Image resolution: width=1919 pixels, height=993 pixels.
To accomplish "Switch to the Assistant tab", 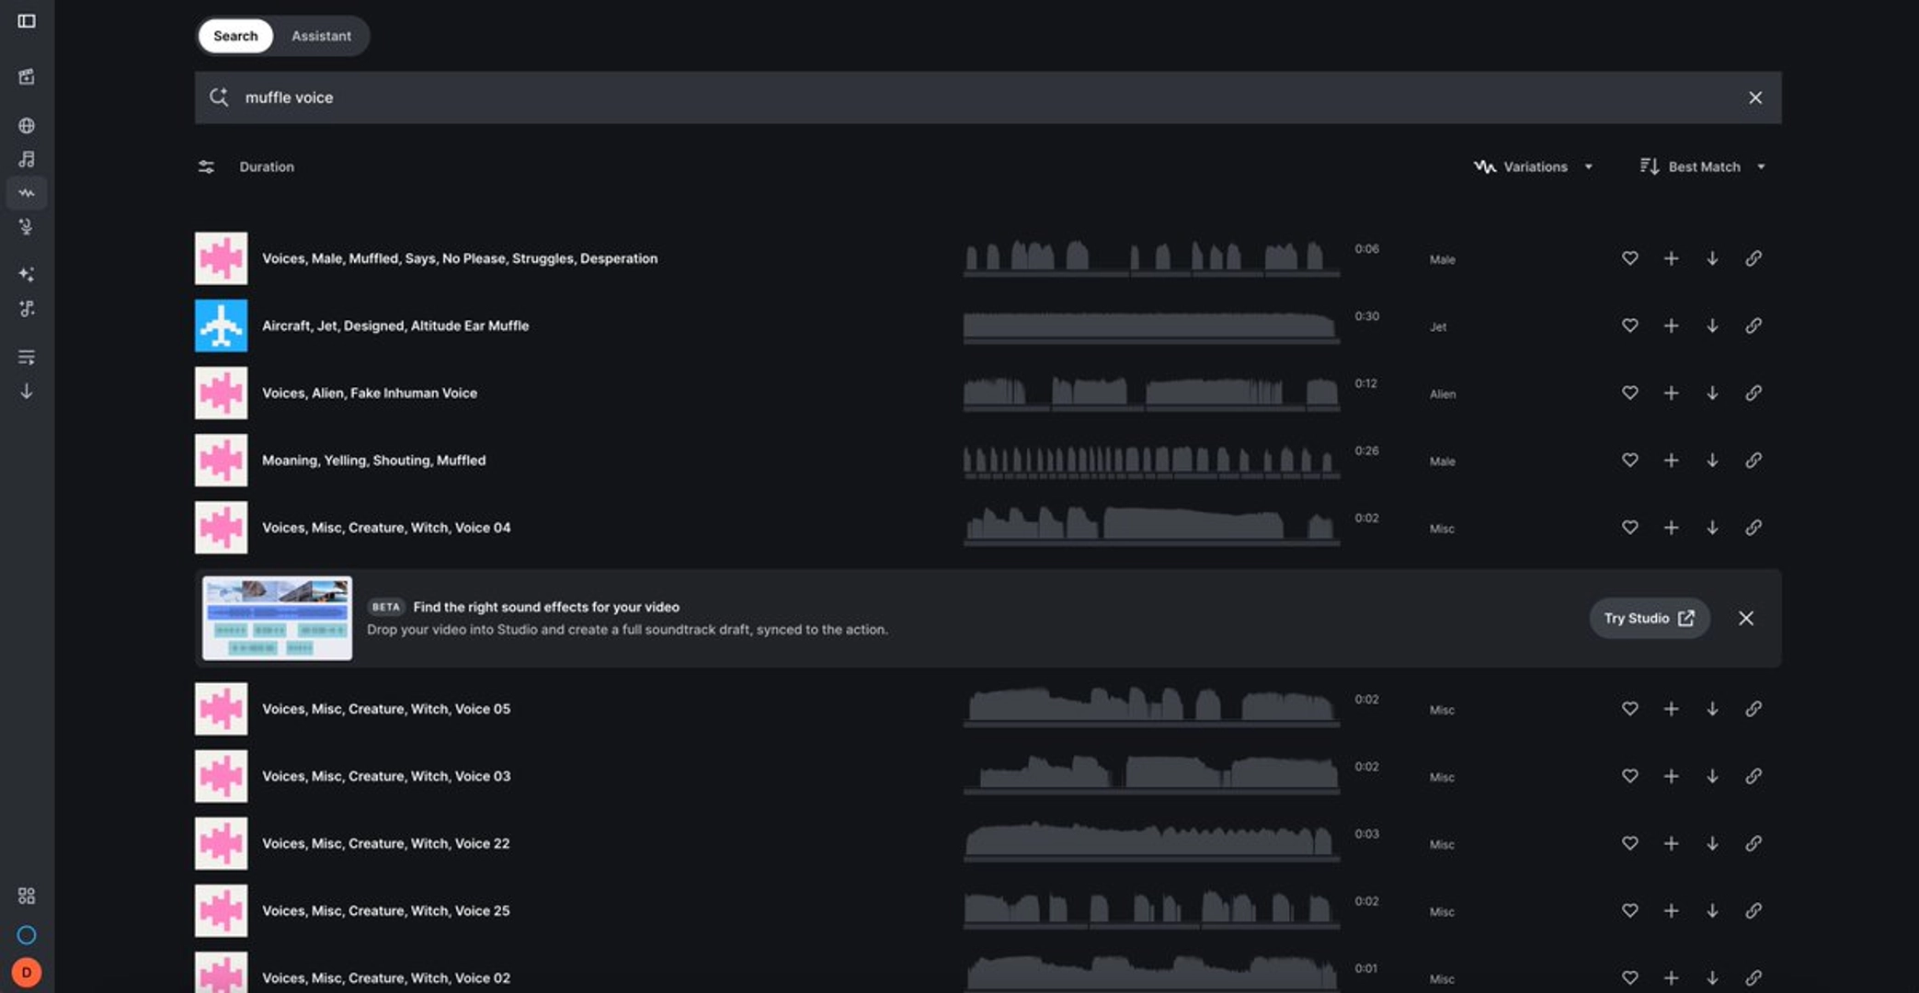I will pyautogui.click(x=321, y=36).
